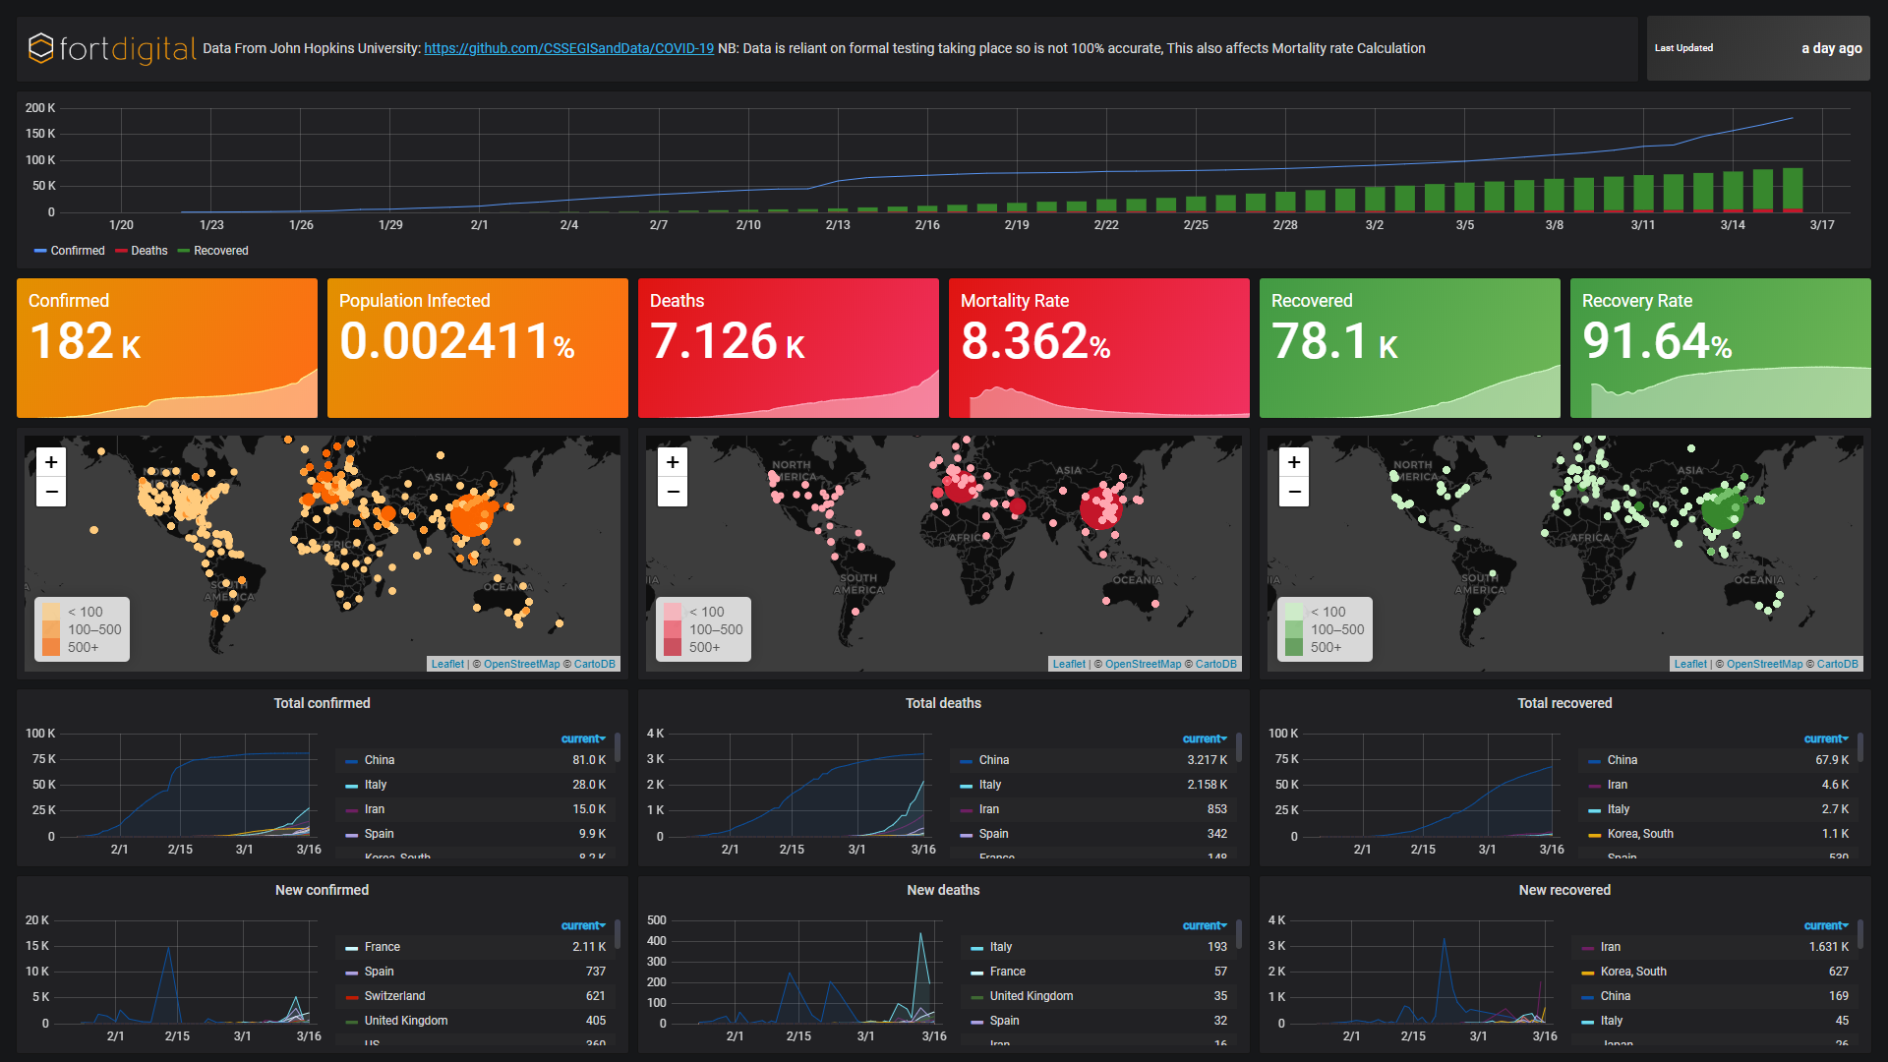
Task: Select Italy in the New deaths legend
Action: [x=1001, y=947]
